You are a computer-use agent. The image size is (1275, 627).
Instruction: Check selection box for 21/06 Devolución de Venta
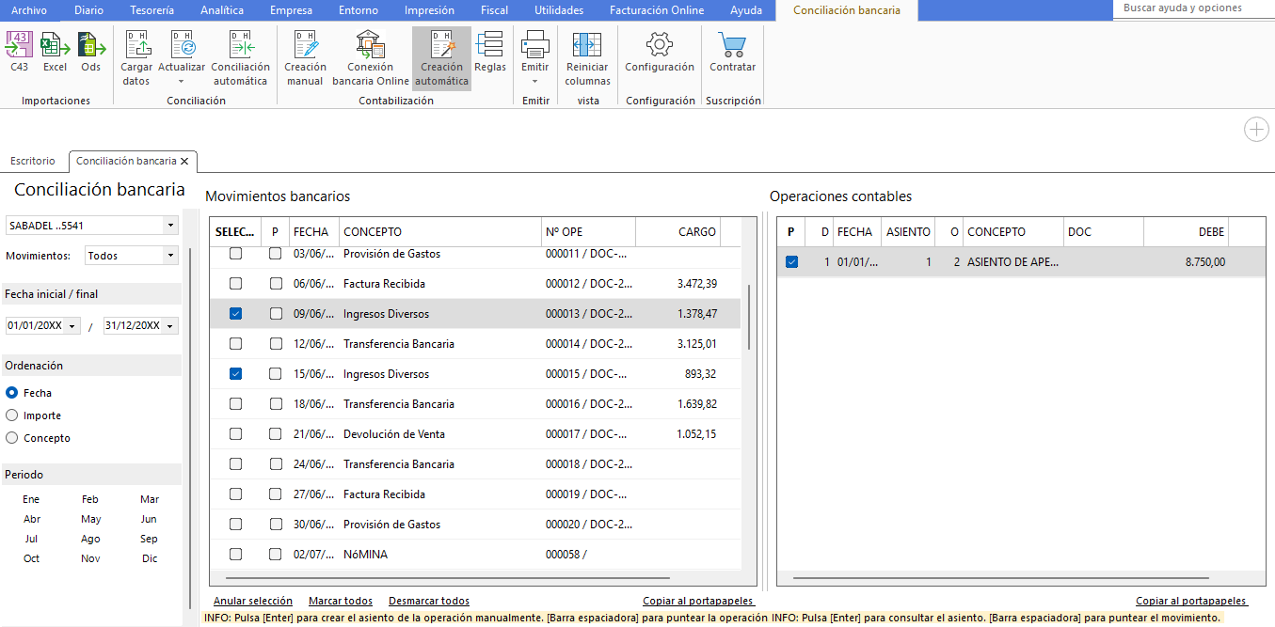[x=235, y=434]
